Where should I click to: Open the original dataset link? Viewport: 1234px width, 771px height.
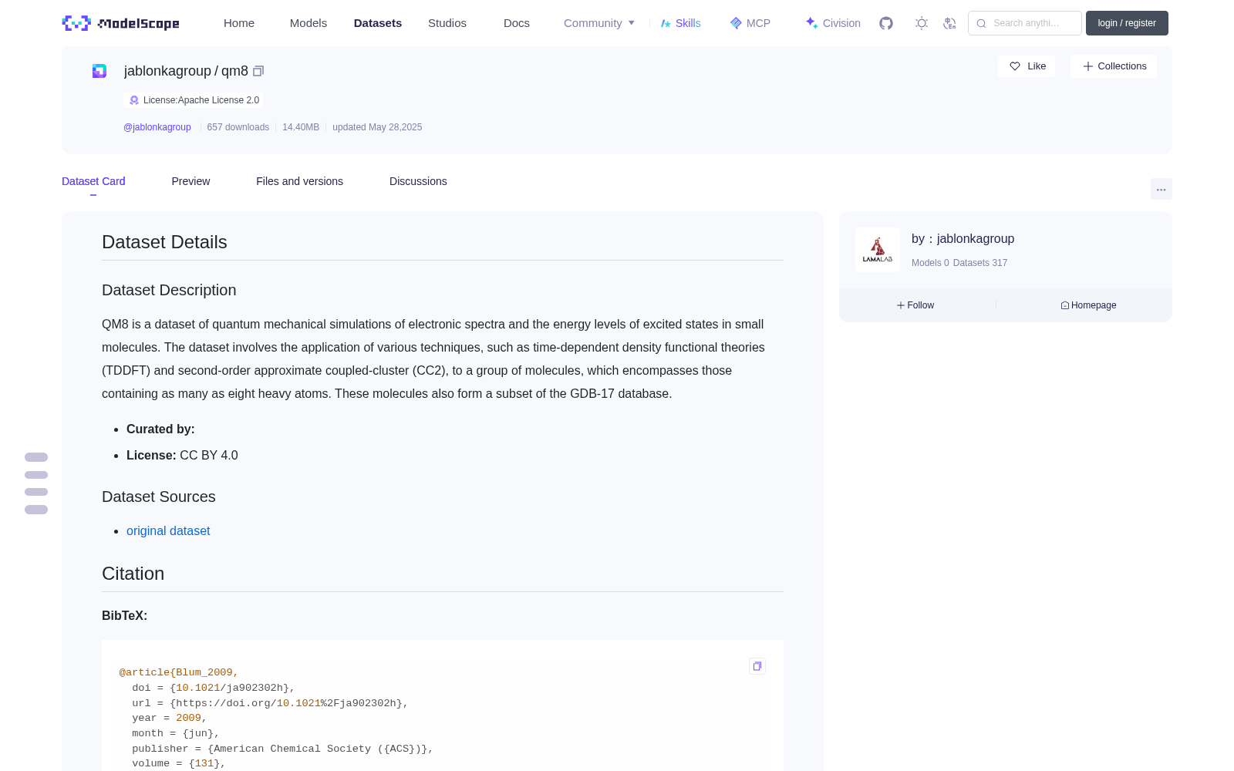coord(168,530)
